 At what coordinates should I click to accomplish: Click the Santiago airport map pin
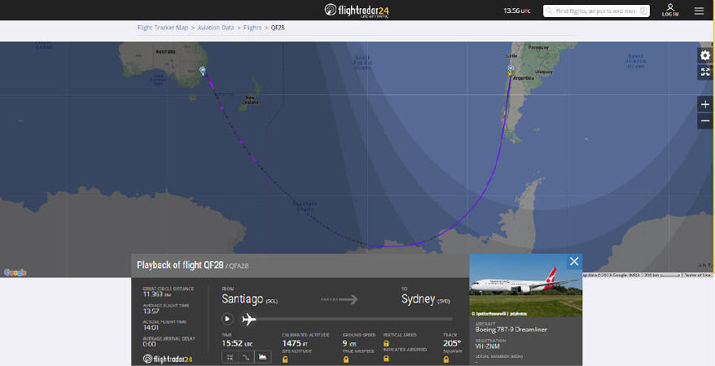click(511, 69)
